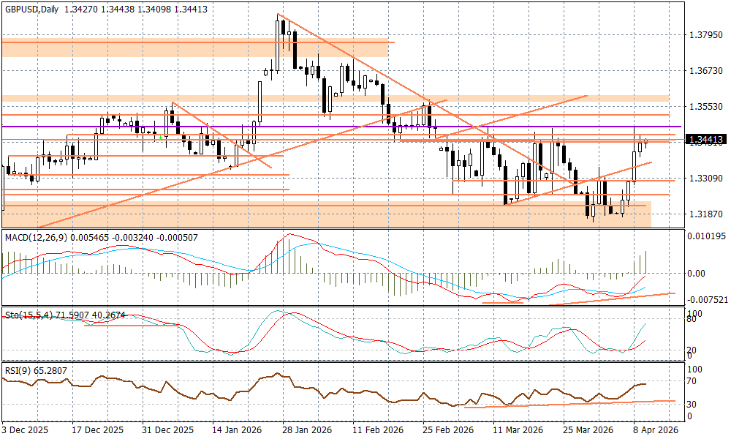Click the orange horizontal line in Stochastic panel
Viewport: 731px width, 439px height.
coord(132,325)
